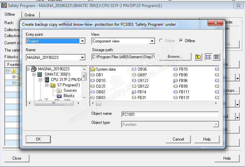This screenshot has width=245, height=167.
Task: Select block FB31 in list
Action: (x=139, y=97)
